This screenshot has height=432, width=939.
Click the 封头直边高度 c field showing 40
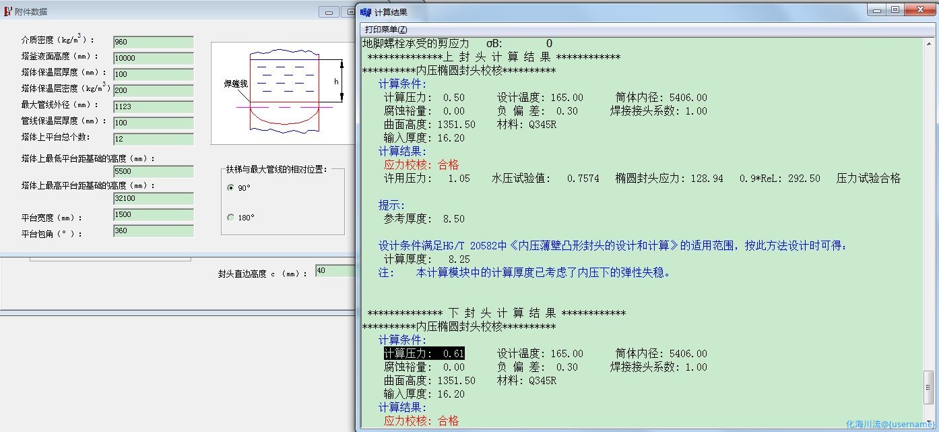pyautogui.click(x=335, y=271)
